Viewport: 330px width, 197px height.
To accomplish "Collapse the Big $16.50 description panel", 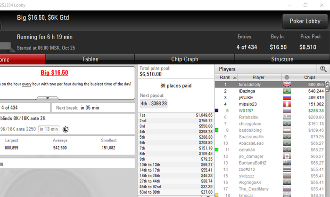I will pos(48,98).
